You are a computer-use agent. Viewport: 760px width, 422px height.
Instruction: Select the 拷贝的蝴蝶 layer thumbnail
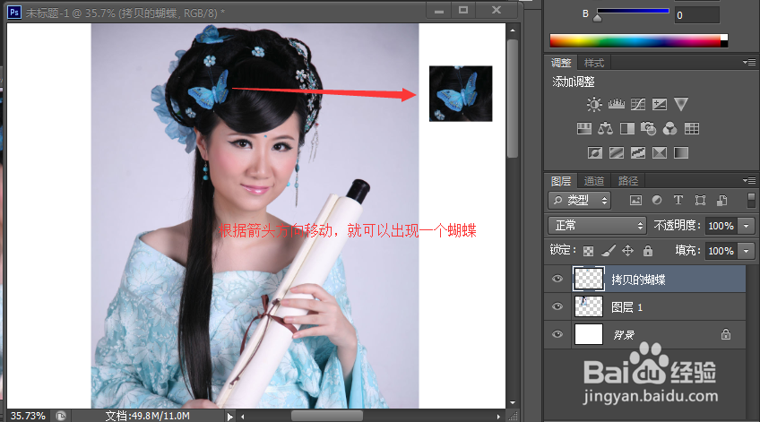coord(589,279)
